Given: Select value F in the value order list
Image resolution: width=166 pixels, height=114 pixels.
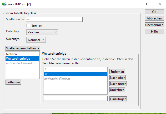Looking at the screenshot, I should 75,70.
